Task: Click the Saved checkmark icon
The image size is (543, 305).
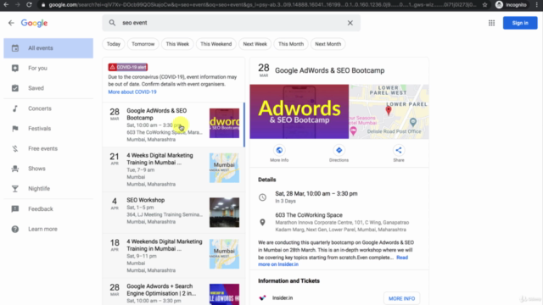Action: (x=15, y=88)
